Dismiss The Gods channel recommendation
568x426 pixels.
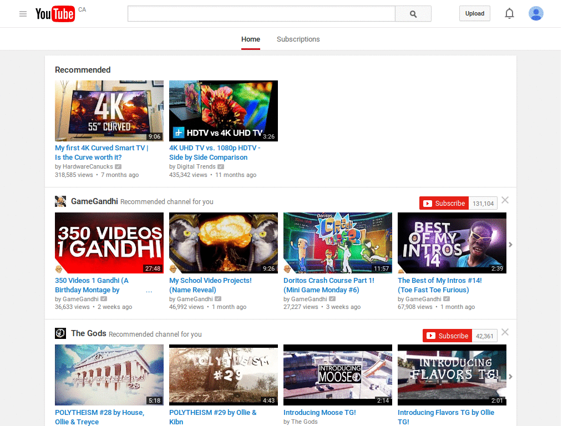(x=505, y=332)
